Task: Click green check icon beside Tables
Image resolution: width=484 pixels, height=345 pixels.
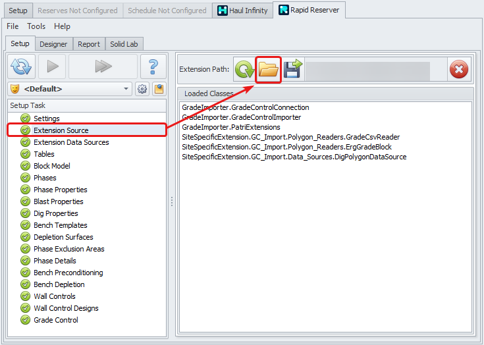Action: point(25,154)
